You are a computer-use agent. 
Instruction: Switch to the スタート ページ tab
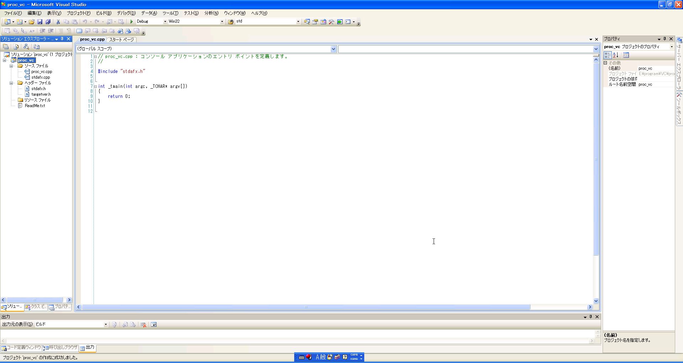(x=122, y=40)
